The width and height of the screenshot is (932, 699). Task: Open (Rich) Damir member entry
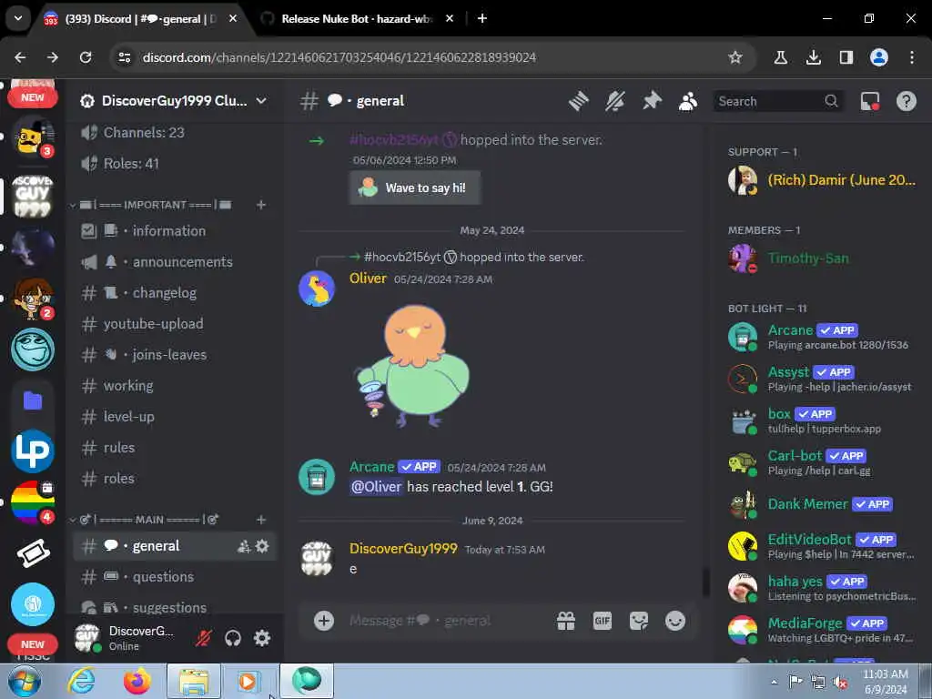coord(822,180)
